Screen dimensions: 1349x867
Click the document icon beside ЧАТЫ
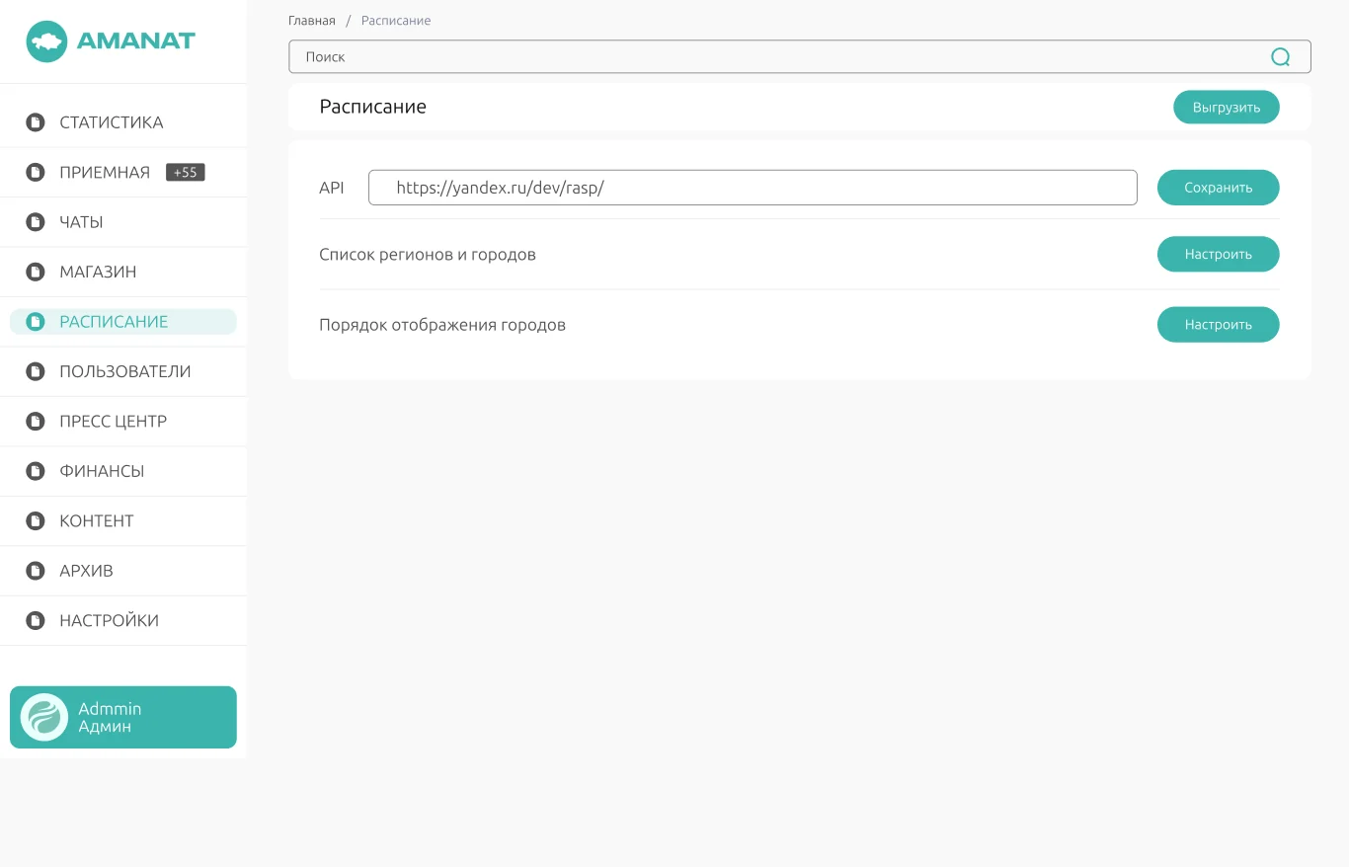coord(36,222)
